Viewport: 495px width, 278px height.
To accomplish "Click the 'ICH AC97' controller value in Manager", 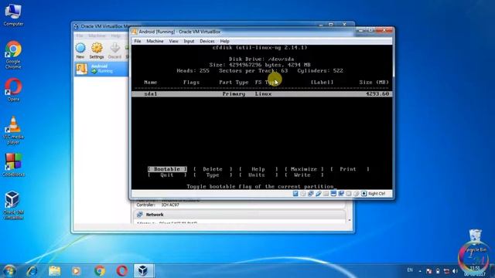I will pyautogui.click(x=170, y=205).
